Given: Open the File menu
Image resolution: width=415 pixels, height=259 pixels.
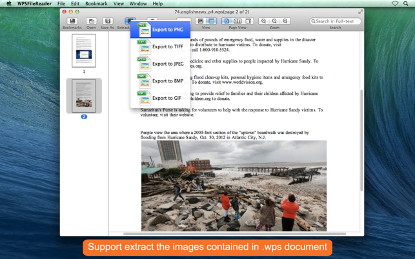Looking at the screenshot, I should click(x=61, y=4).
